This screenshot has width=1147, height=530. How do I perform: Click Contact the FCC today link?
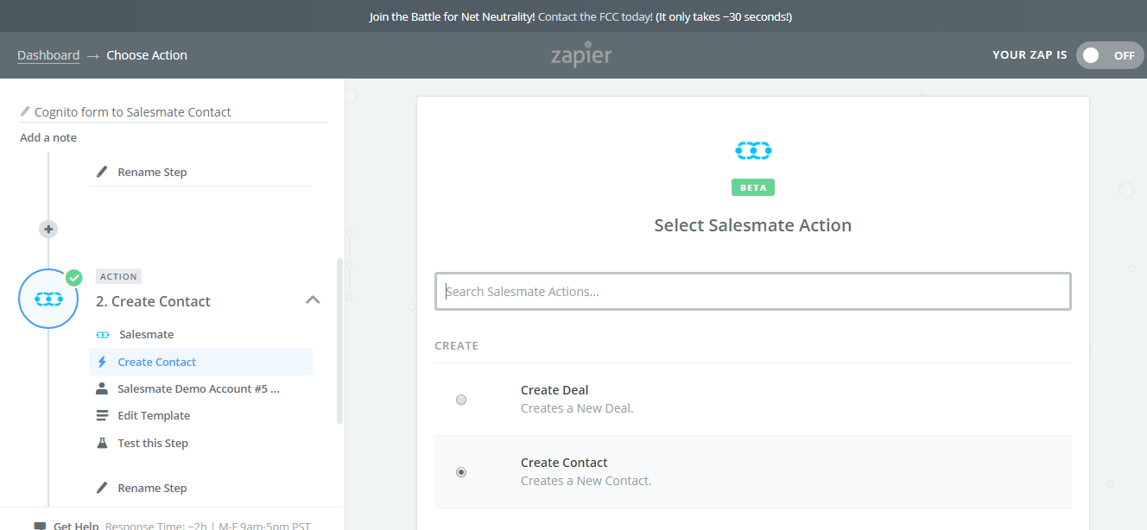[x=596, y=16]
